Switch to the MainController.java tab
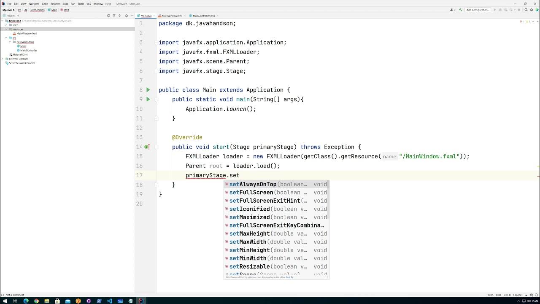This screenshot has width=540, height=304. pos(203,16)
